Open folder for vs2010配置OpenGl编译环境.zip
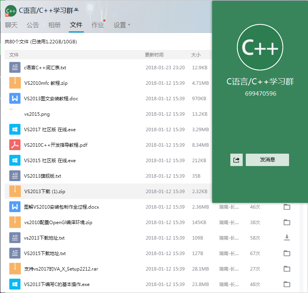This screenshot has height=293, width=308. 287,222
